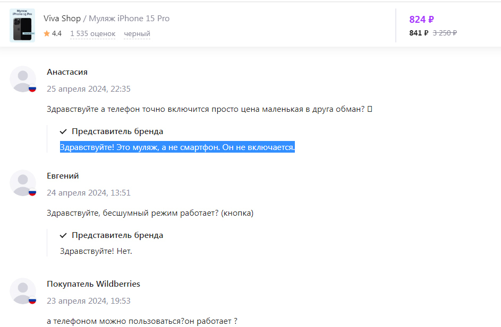Click the checkmark beside Евгений's brand reply

coord(63,235)
